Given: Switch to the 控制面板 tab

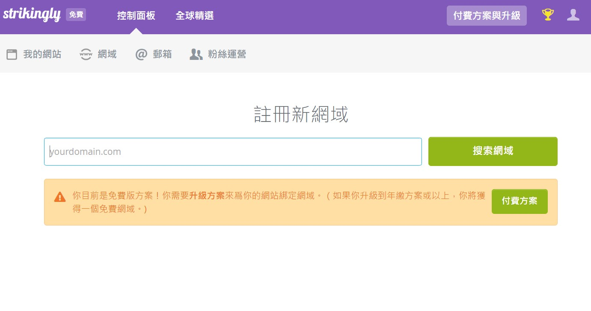Looking at the screenshot, I should pyautogui.click(x=136, y=16).
